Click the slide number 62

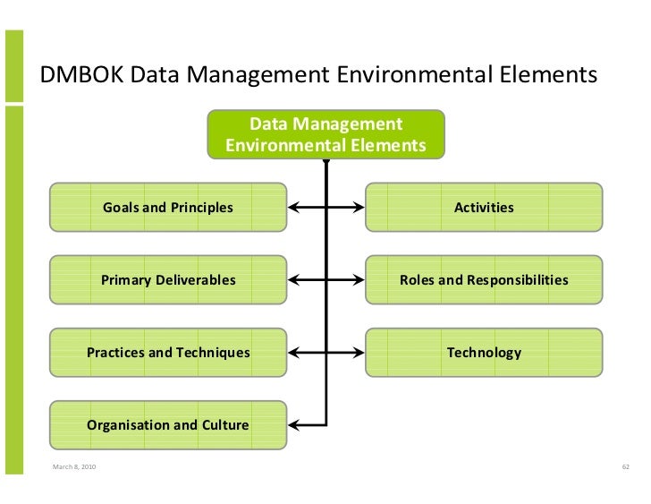(626, 466)
